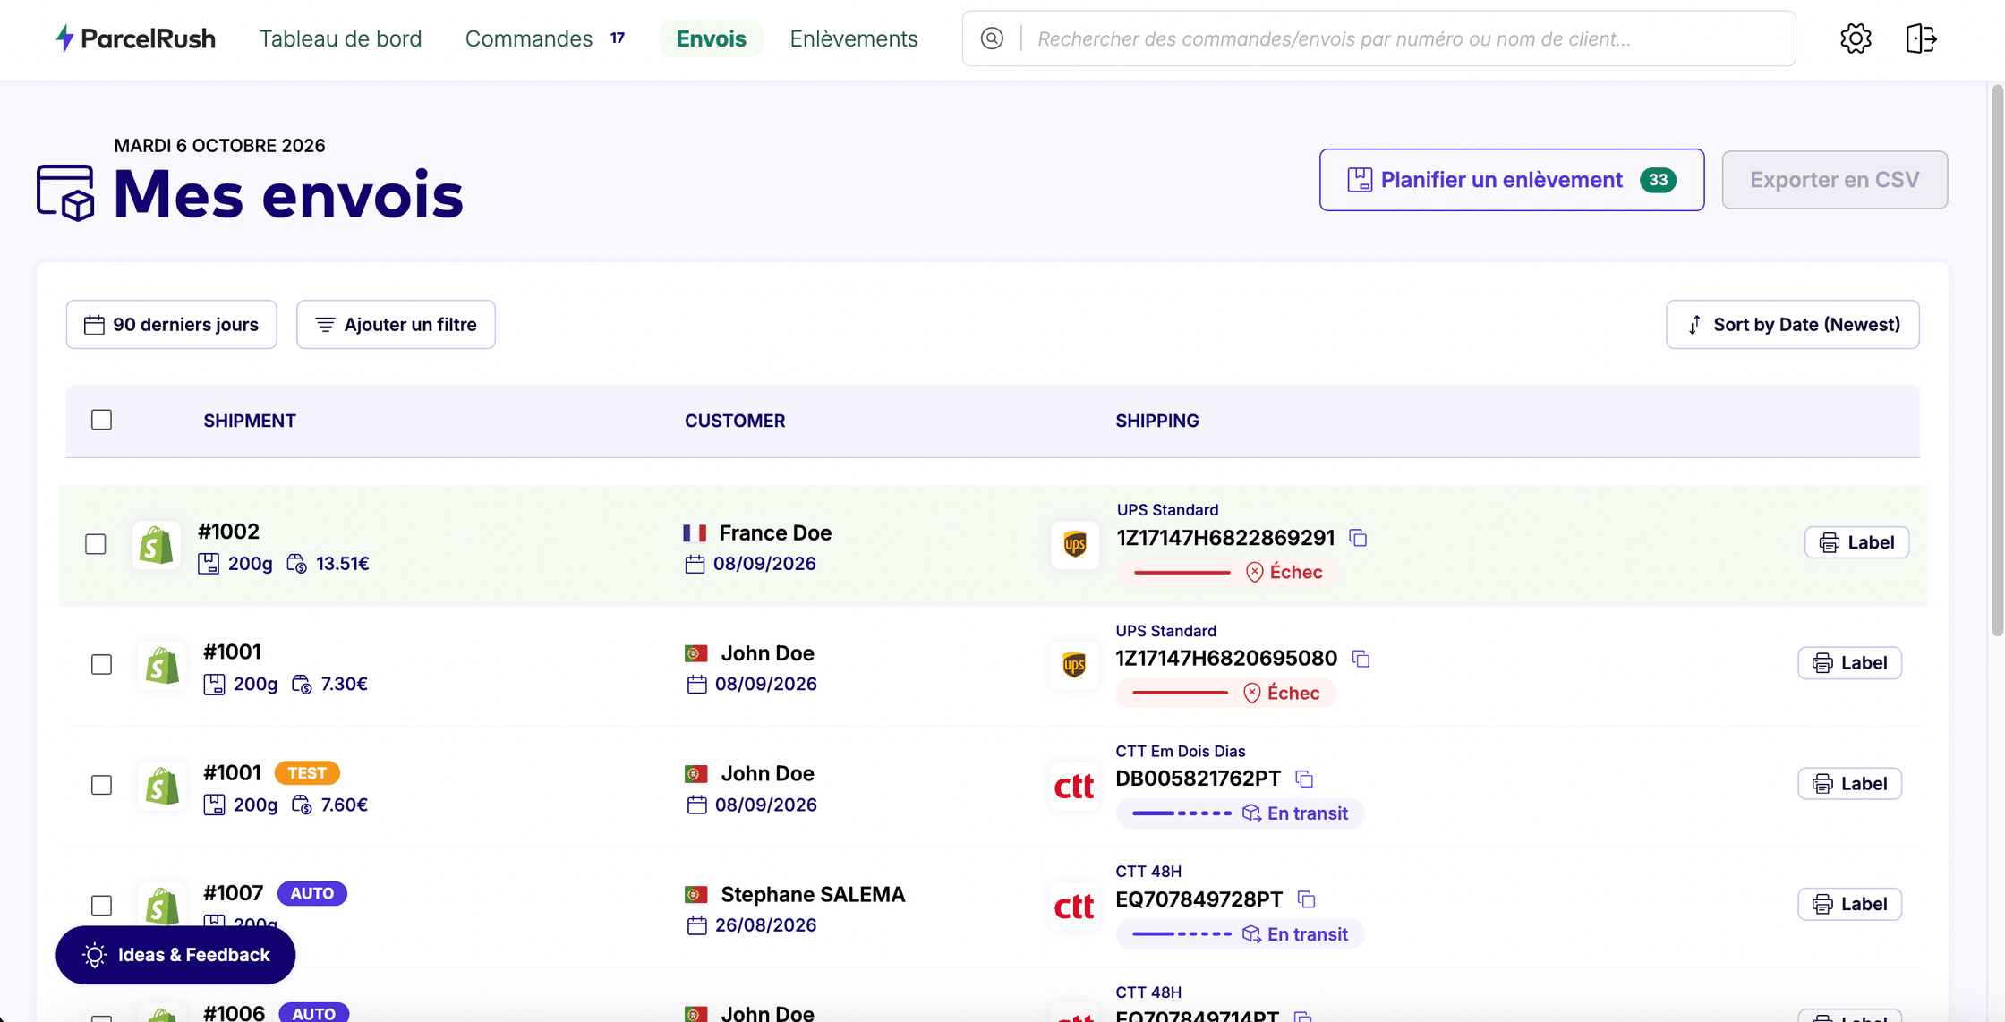
Task: Click Échec status progress for #1002
Action: pos(1227,572)
